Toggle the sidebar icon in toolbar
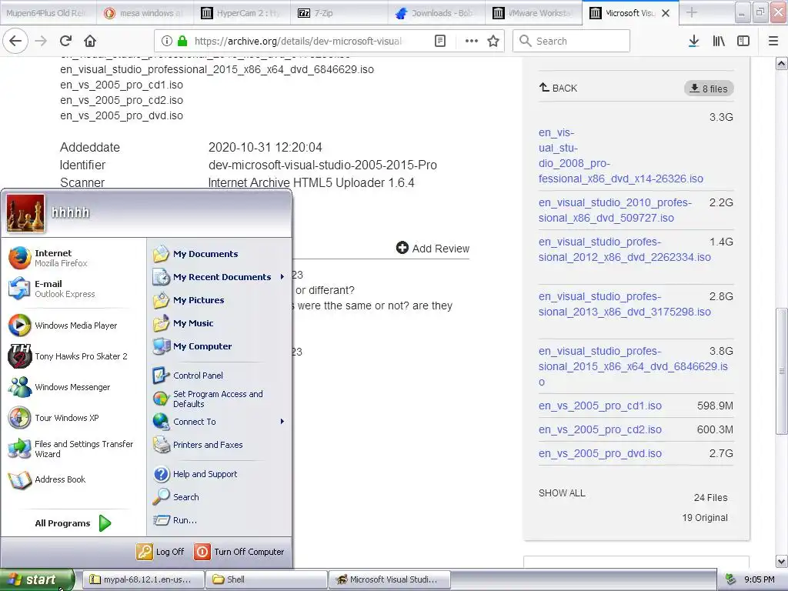The height and width of the screenshot is (591, 788). (743, 42)
